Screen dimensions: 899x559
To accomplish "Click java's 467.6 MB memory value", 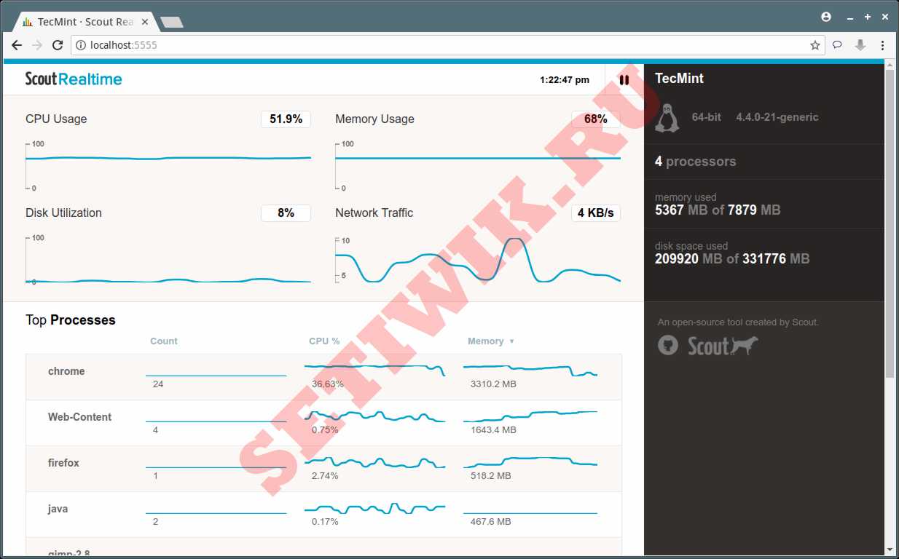I will (x=491, y=522).
